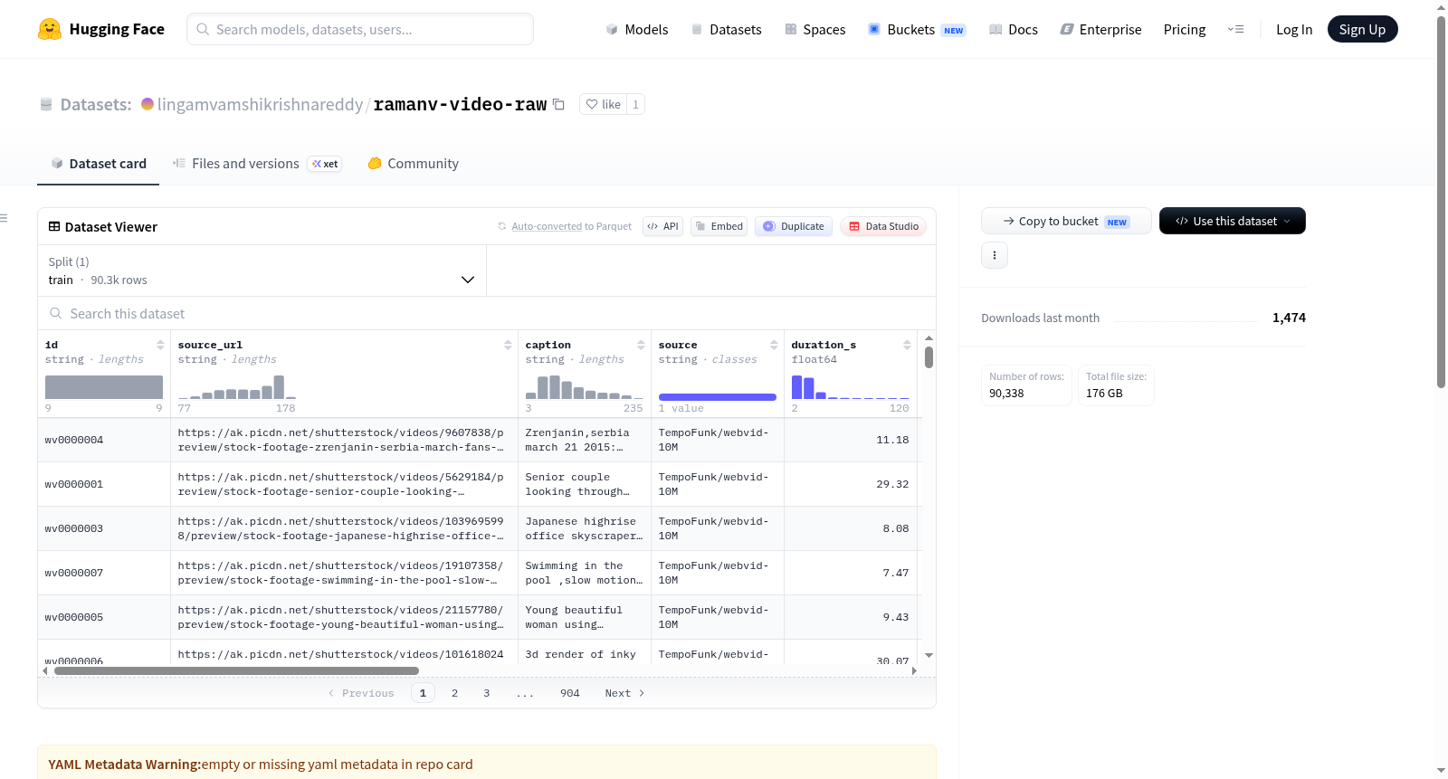
Task: Click the search models, datasets, users field
Action: pos(360,29)
